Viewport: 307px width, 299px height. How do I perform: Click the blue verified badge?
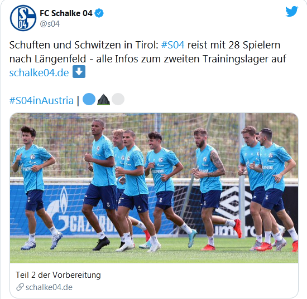[x=99, y=13]
